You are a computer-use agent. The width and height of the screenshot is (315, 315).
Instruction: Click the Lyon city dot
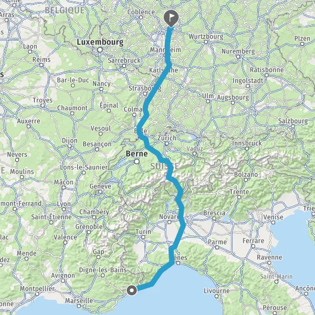[64, 209]
